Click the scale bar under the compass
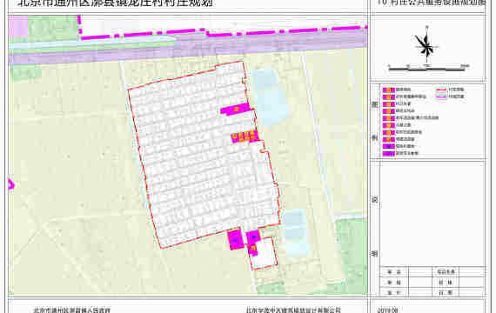 428,67
